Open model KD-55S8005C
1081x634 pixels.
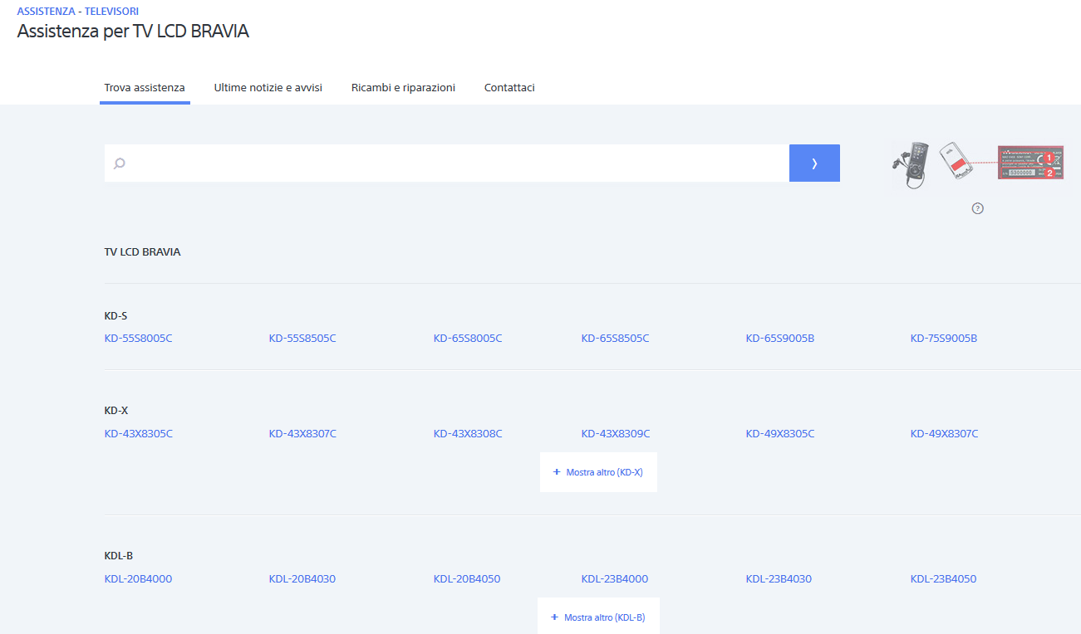pyautogui.click(x=138, y=339)
